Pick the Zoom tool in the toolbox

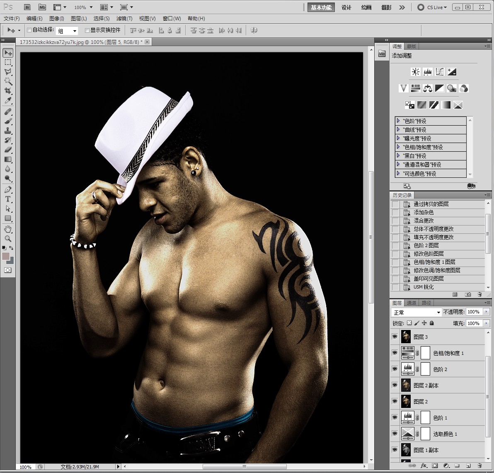pos(8,239)
